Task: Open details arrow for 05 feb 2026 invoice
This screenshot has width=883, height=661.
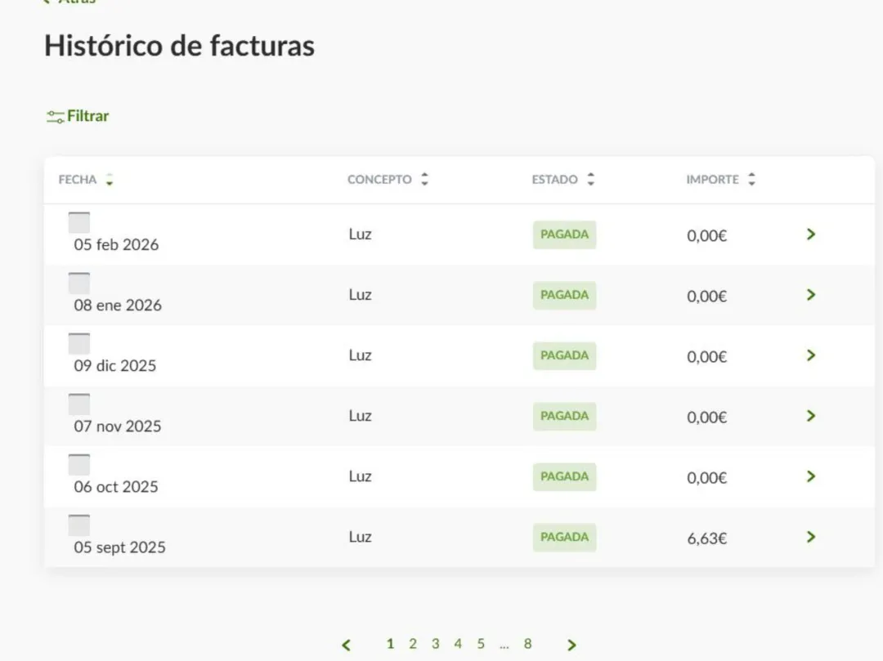Action: (810, 234)
